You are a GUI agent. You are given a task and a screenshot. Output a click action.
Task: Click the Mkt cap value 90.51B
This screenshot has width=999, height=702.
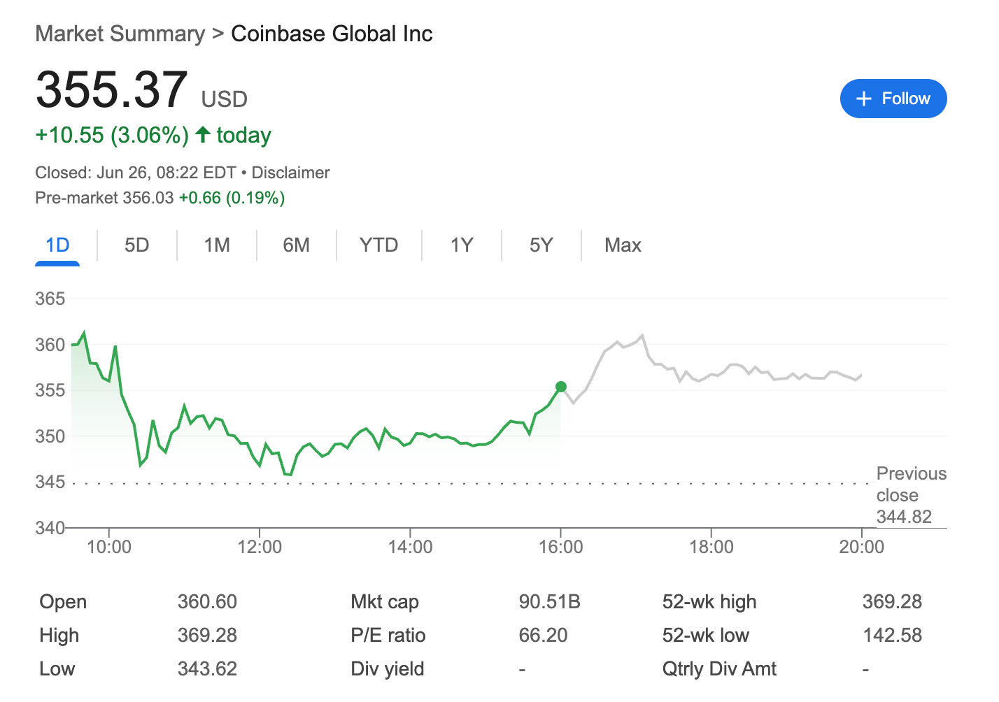550,602
